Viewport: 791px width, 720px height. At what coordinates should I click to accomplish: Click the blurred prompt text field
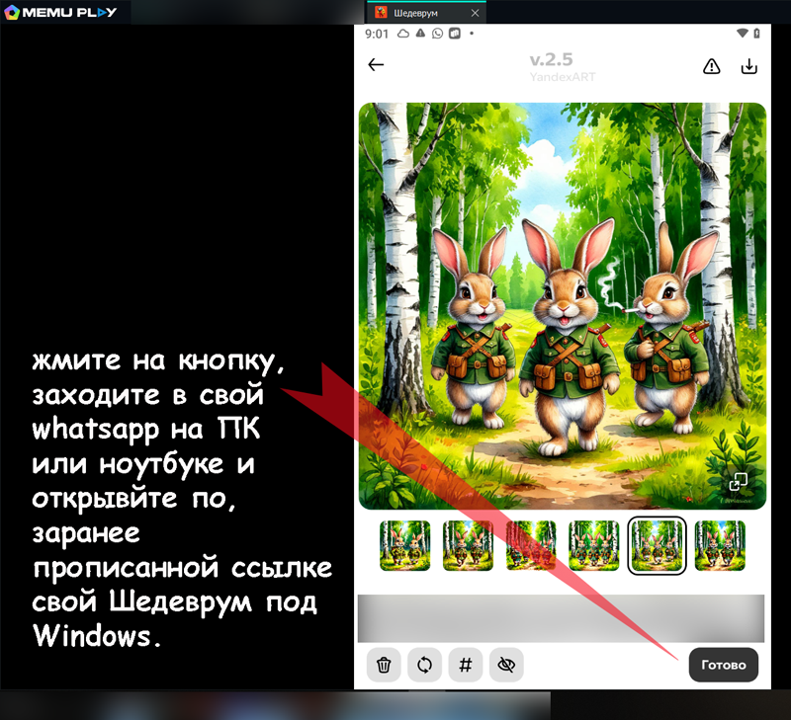pyautogui.click(x=561, y=618)
